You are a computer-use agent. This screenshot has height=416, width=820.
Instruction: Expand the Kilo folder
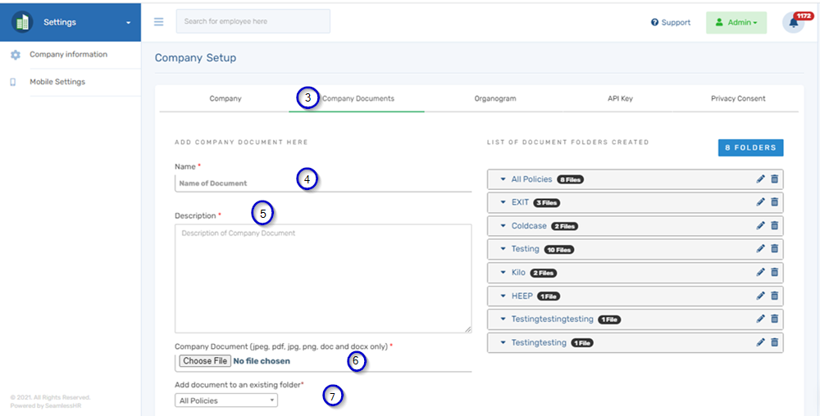coord(503,273)
